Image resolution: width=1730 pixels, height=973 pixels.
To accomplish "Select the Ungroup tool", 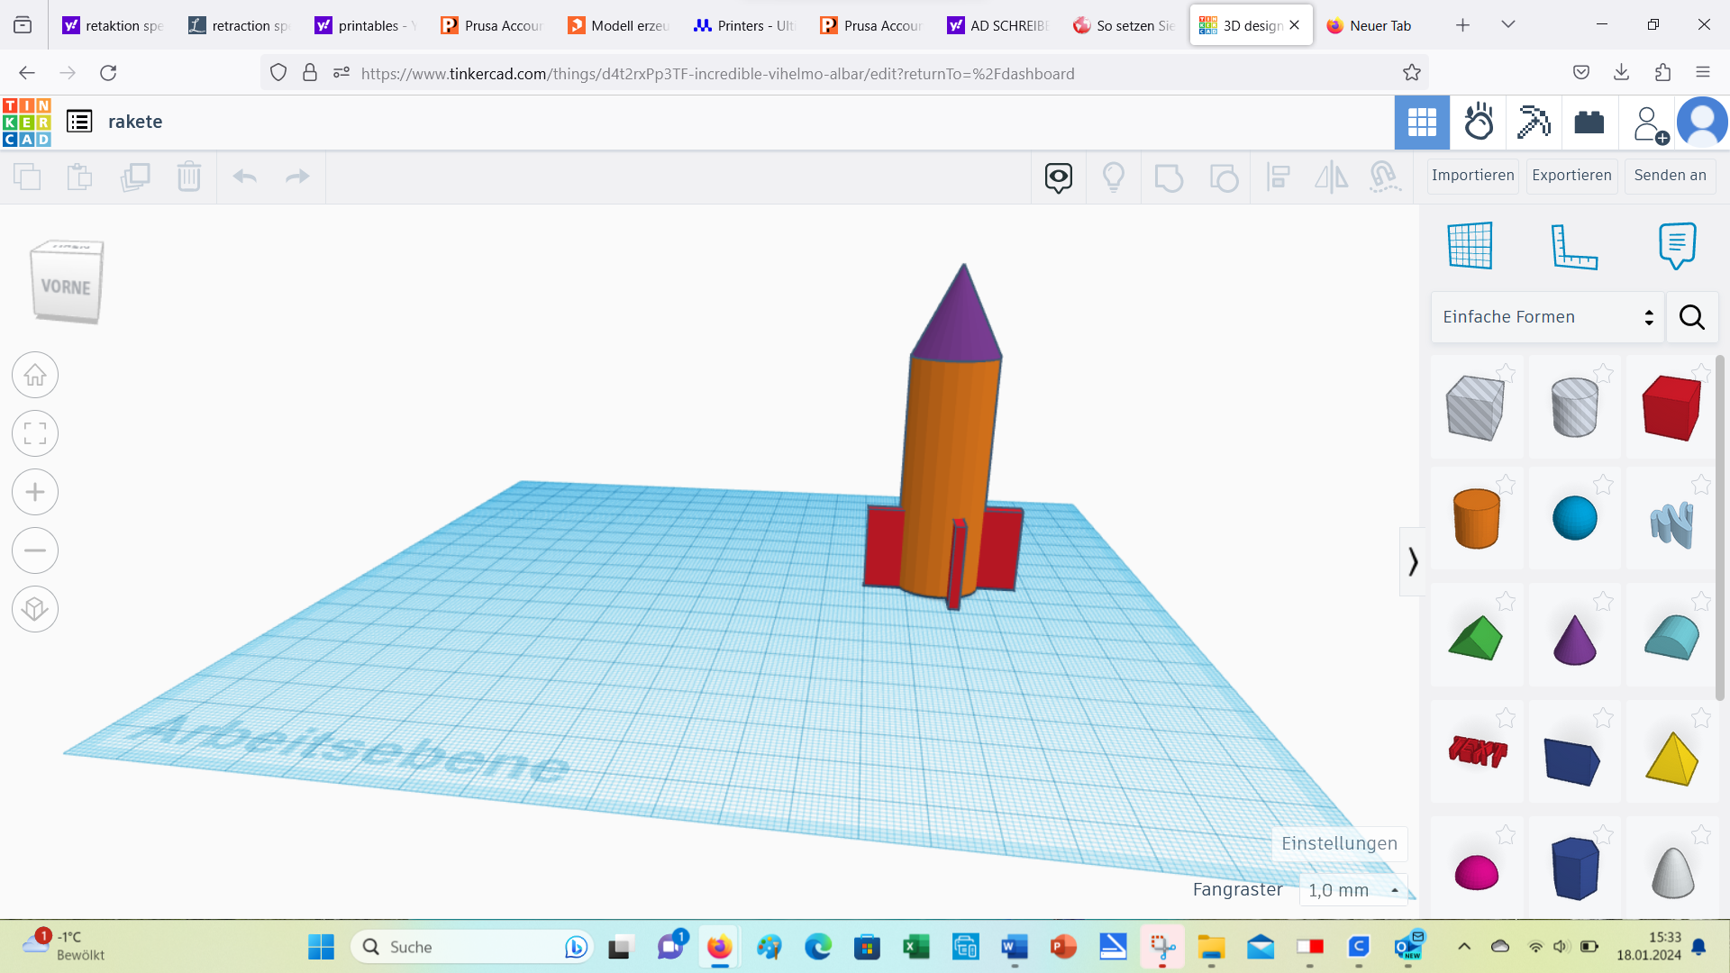I will click(x=1224, y=177).
